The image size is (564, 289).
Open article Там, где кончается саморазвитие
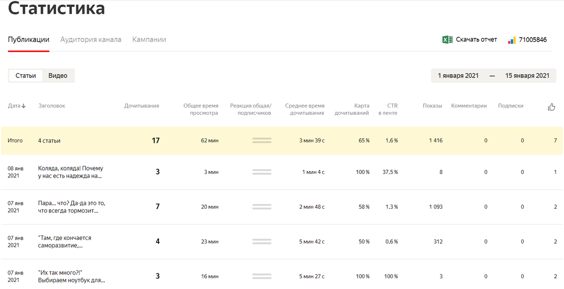click(x=64, y=242)
